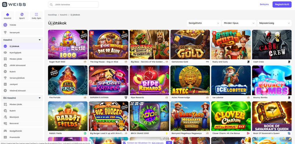This screenshot has width=295, height=144.
Task: Click the Versenyek trophy icon
Action: 5,32
